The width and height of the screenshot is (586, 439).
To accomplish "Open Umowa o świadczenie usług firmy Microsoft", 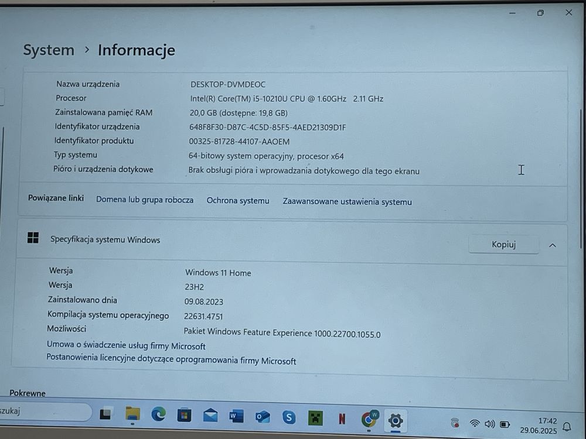I will 126,345.
